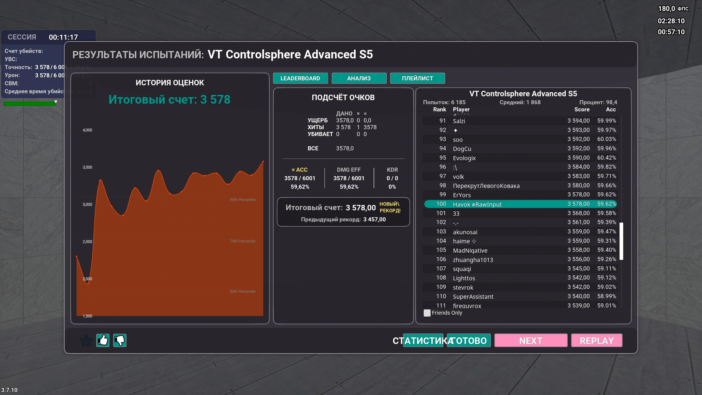Click the green session progress bar
702x395 pixels.
click(29, 104)
